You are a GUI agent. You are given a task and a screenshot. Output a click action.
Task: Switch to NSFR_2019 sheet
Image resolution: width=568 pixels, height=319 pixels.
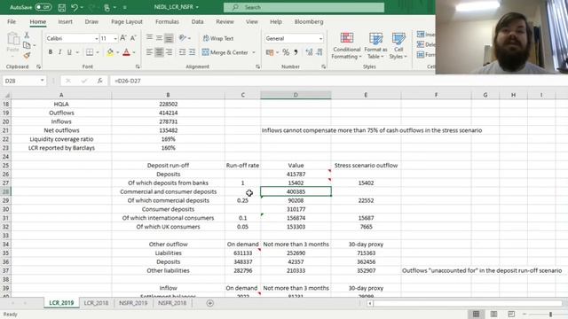point(133,303)
